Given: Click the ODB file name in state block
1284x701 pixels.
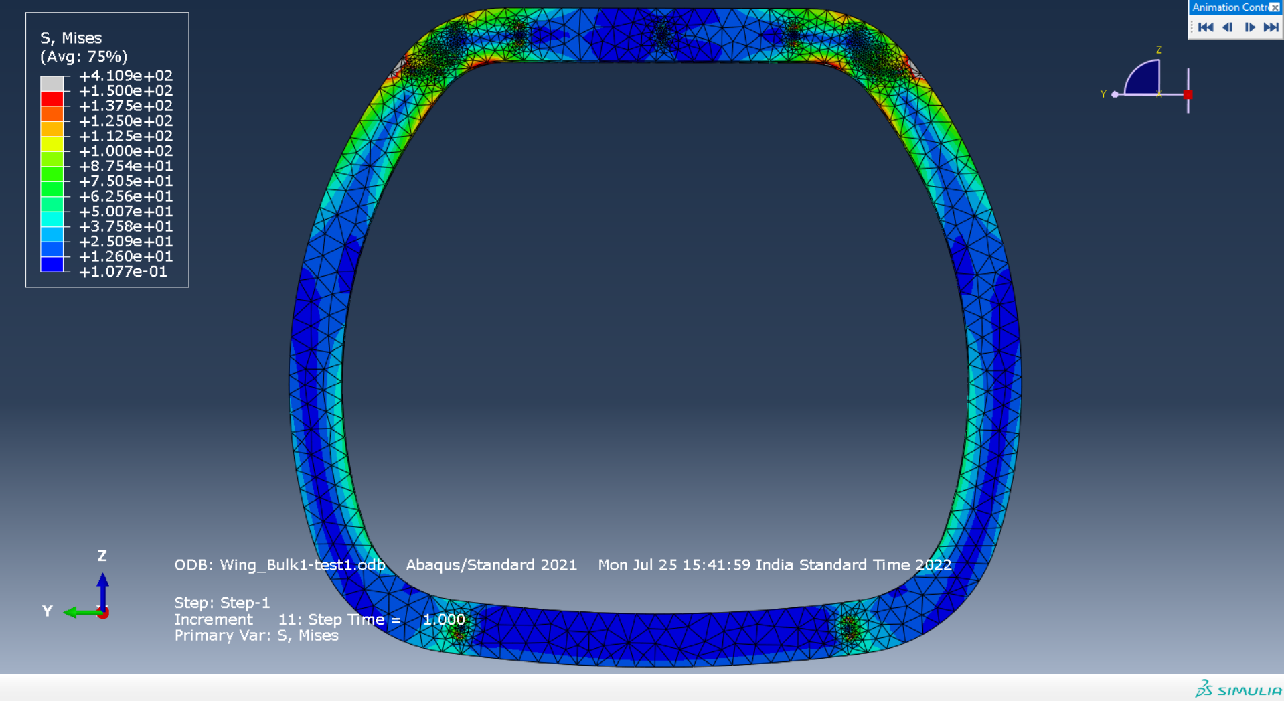Looking at the screenshot, I should pyautogui.click(x=280, y=565).
